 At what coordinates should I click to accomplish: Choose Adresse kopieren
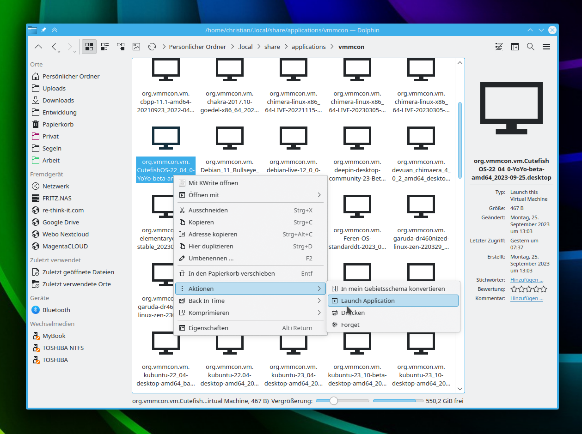[250, 234]
